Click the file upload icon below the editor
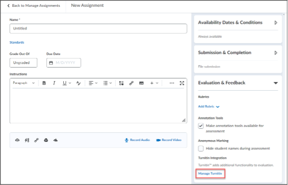The width and height of the screenshot is (288, 185). (x=17, y=140)
